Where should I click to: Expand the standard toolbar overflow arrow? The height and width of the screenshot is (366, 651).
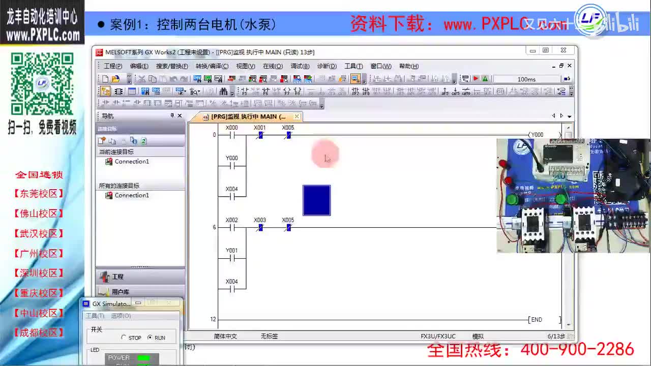(x=129, y=79)
